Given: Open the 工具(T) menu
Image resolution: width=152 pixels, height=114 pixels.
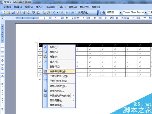Looking at the screenshot, I should coord(62,7).
